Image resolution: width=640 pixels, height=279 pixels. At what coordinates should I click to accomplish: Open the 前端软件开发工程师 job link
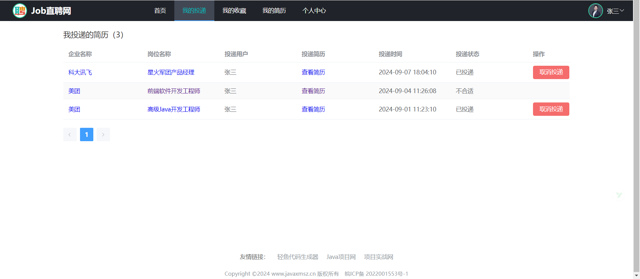point(174,91)
